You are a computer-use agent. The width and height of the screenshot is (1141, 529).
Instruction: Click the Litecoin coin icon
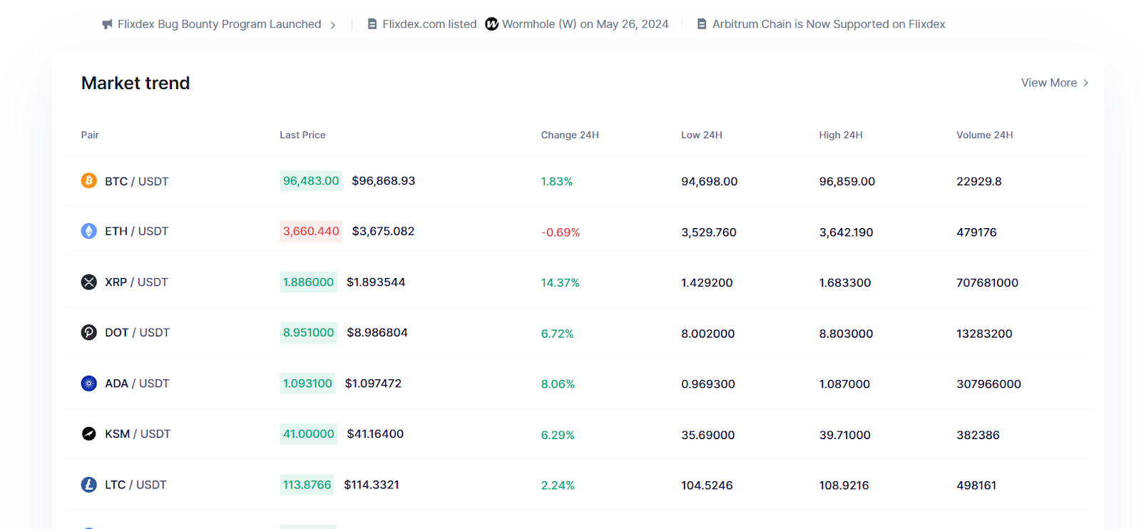coord(88,485)
